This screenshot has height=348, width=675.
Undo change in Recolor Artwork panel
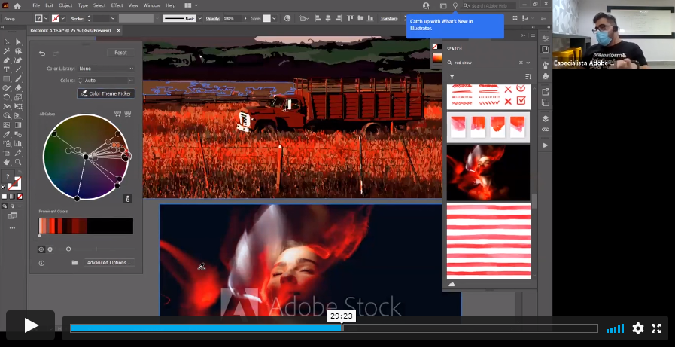[41, 53]
